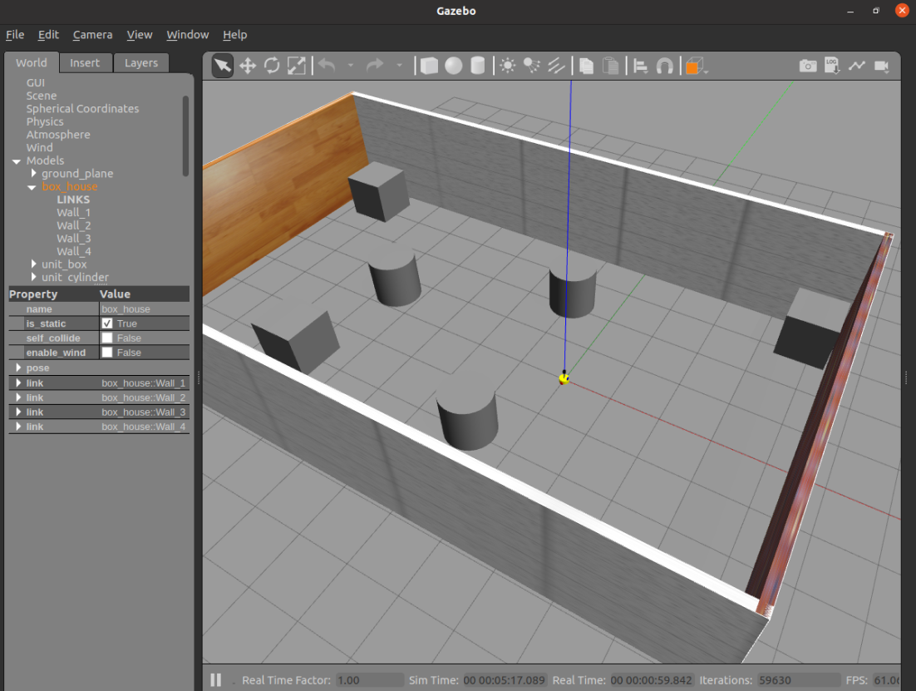Viewport: 916px width, 691px height.
Task: Open the undo history dropdown arrow
Action: point(351,66)
